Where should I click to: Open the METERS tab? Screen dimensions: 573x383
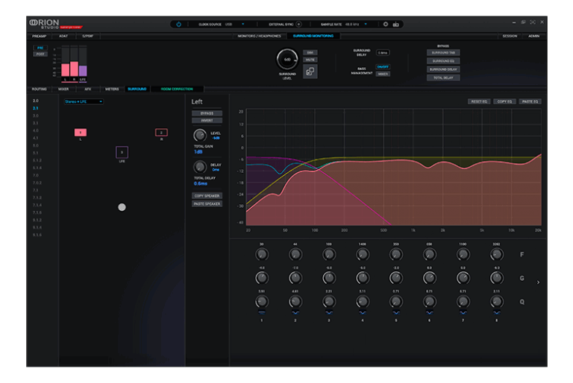(x=112, y=89)
